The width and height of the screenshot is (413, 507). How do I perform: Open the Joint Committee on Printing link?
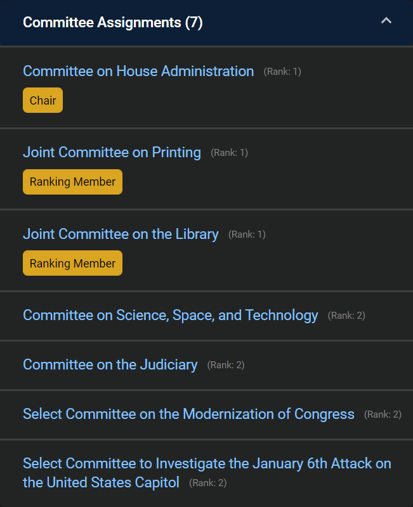coord(112,152)
